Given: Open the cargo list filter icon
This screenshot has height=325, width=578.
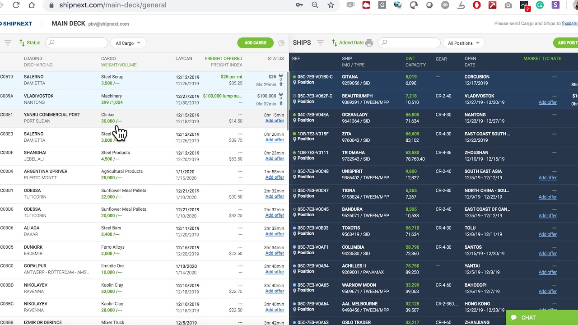Looking at the screenshot, I should pyautogui.click(x=8, y=43).
